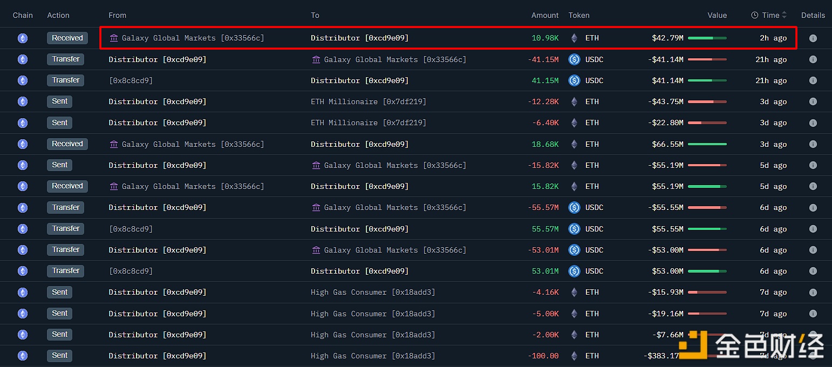832x367 pixels.
Task: Toggle sort arrows next to Time header
Action: click(785, 15)
